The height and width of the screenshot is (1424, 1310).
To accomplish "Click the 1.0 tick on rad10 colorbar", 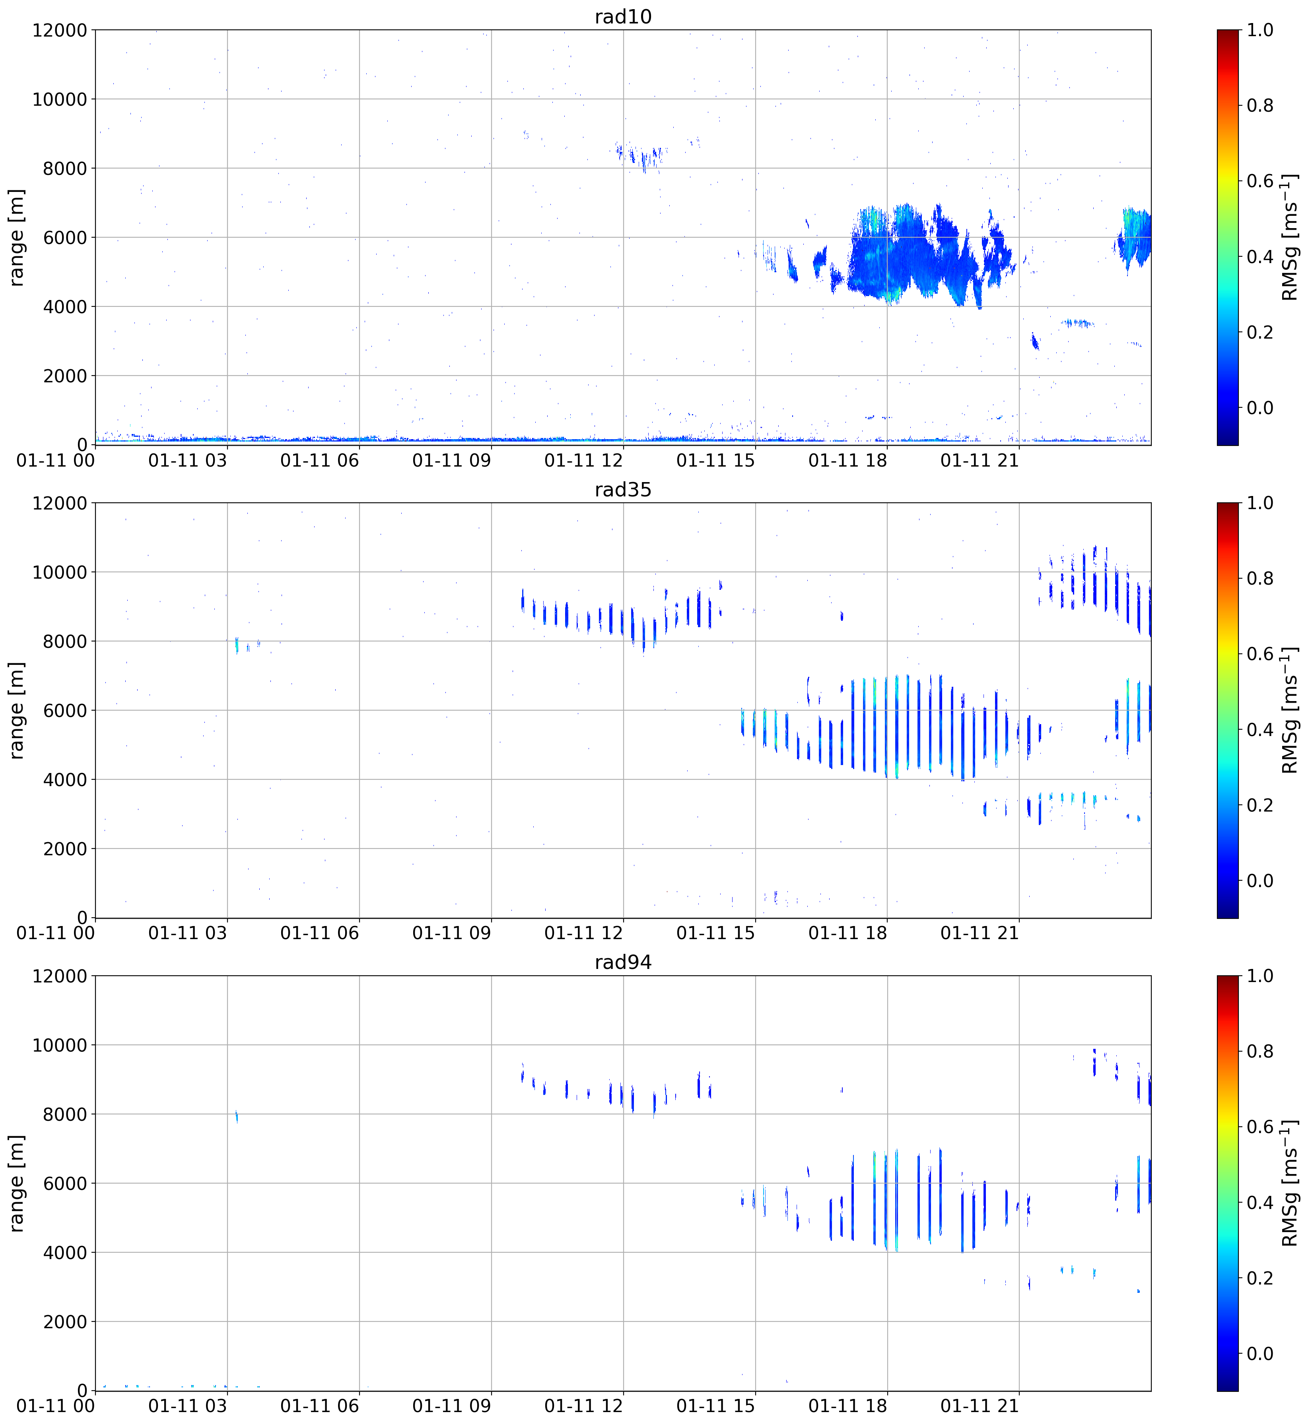I will 1260,31.
